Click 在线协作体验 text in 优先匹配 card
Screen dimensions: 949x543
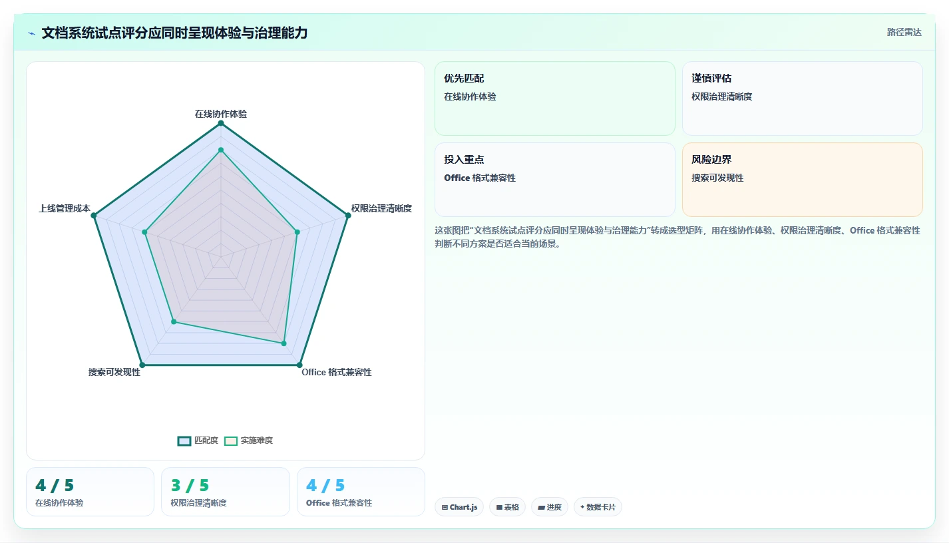[x=470, y=96]
